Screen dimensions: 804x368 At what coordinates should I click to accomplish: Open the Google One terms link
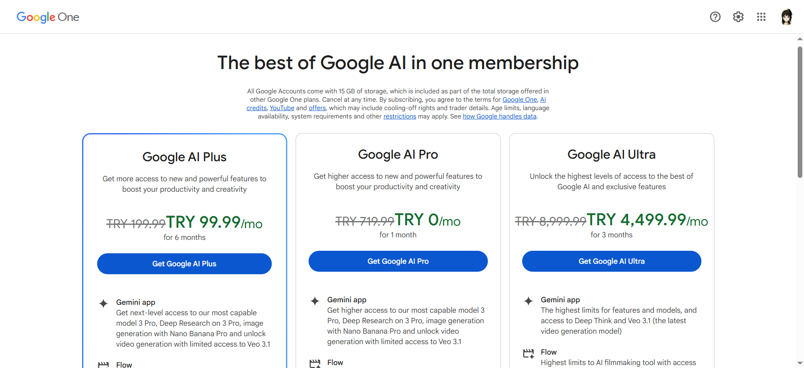click(520, 100)
